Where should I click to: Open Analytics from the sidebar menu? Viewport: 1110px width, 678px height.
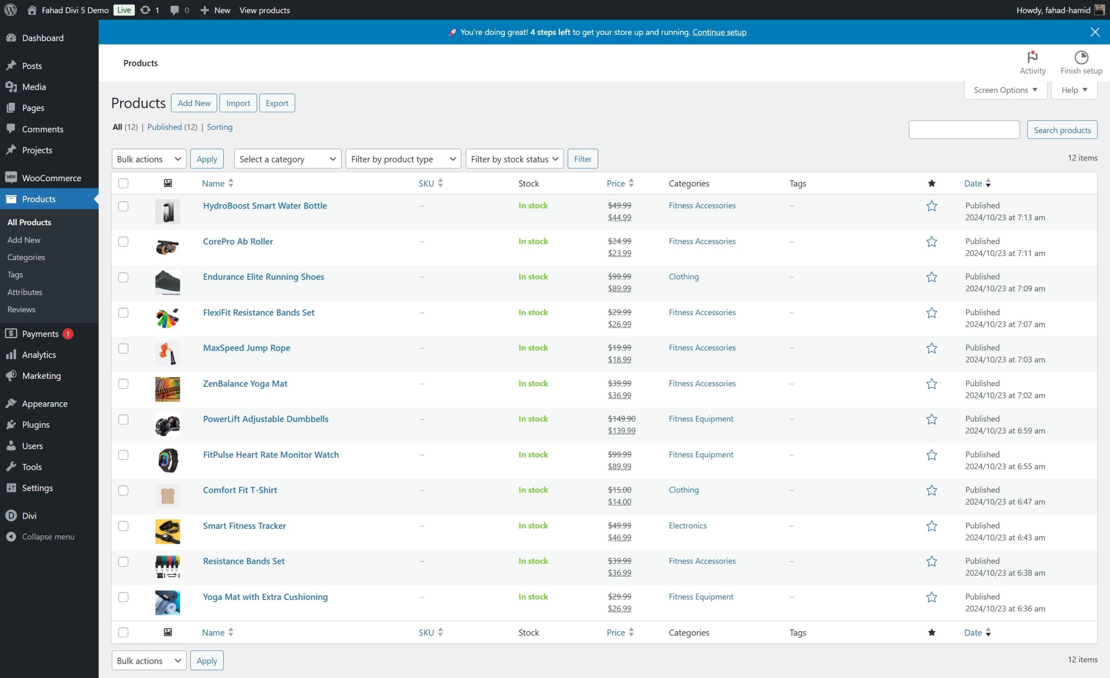tap(38, 355)
